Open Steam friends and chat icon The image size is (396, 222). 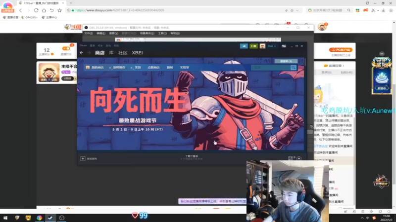pyautogui.click(x=299, y=158)
